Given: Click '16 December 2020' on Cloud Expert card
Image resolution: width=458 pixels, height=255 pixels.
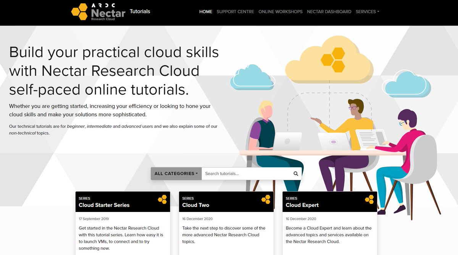Looking at the screenshot, I should click(301, 219).
